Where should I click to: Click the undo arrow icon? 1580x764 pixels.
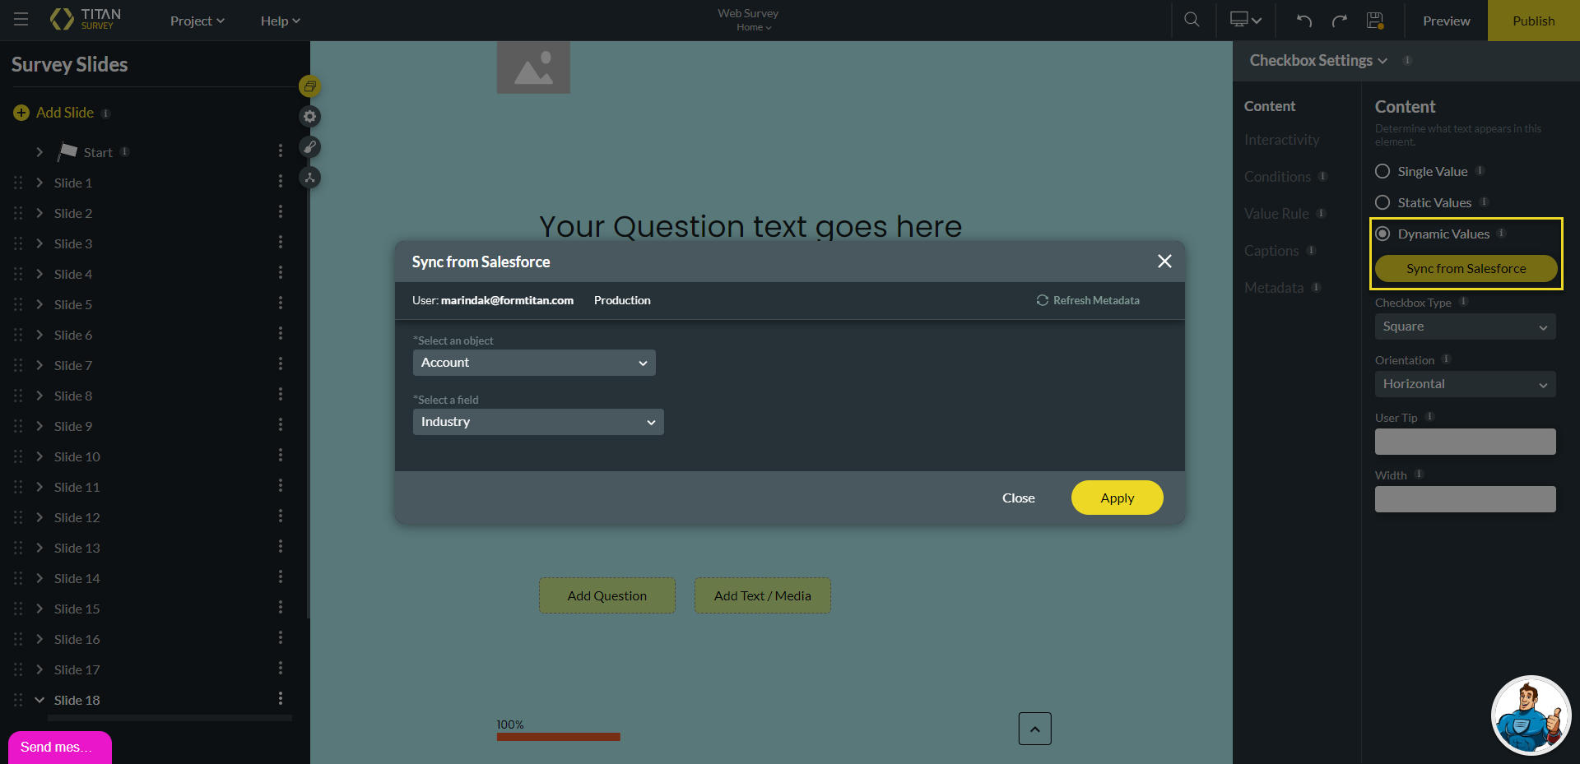coord(1303,21)
